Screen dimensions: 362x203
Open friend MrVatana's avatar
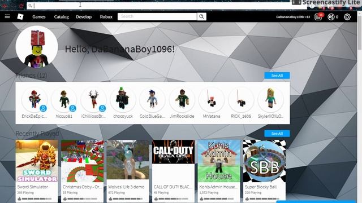pyautogui.click(x=212, y=99)
